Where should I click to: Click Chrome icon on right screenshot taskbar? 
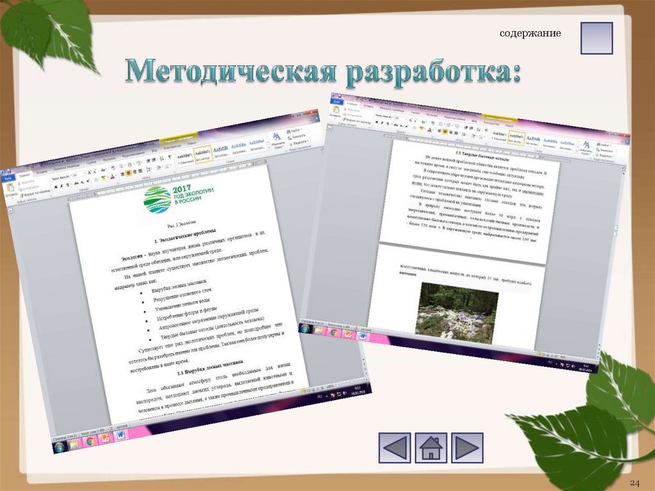point(334,332)
